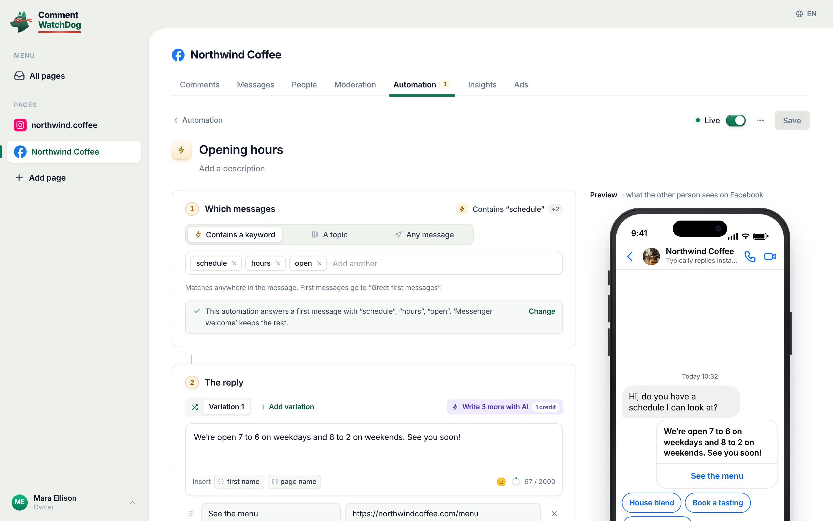Viewport: 833px width, 521px height.
Task: Open northwind.coffee page in sidebar
Action: pyautogui.click(x=74, y=125)
